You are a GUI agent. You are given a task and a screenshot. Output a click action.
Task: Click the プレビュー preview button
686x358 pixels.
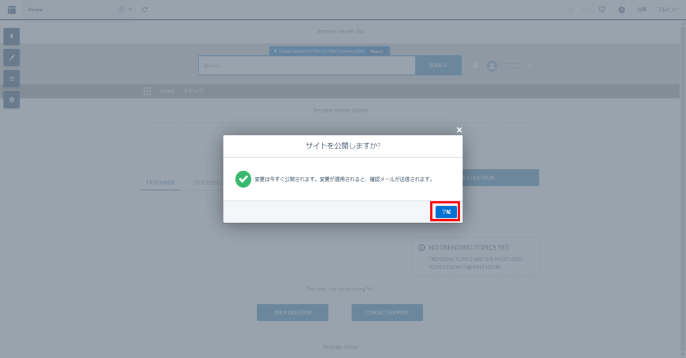tap(668, 10)
